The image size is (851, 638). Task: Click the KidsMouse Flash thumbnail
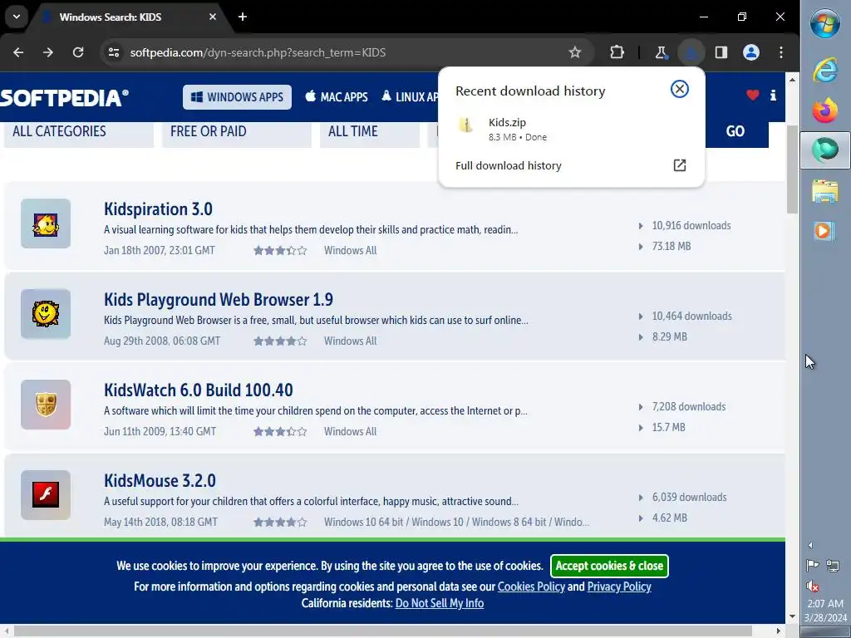pyautogui.click(x=46, y=495)
